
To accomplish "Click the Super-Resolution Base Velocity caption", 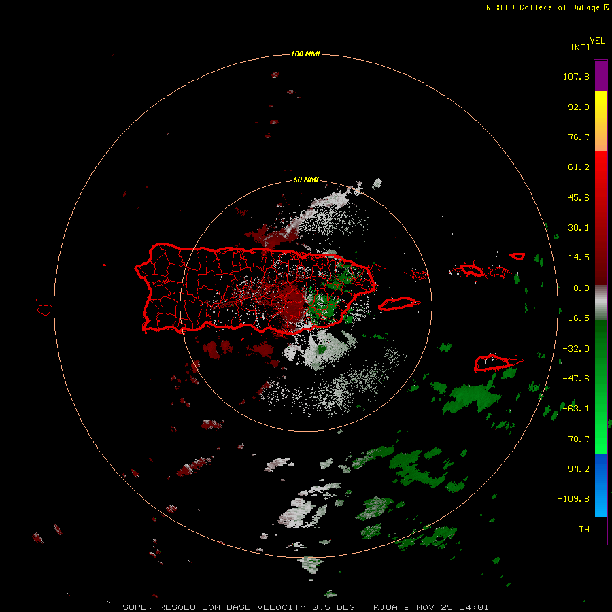I will (x=305, y=607).
